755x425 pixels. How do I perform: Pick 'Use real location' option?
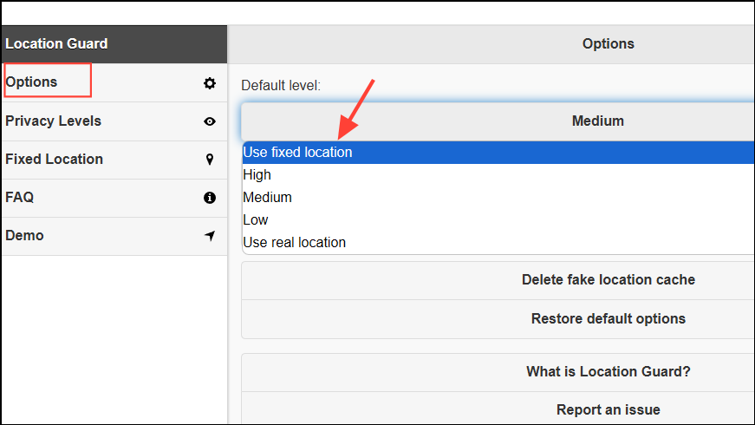click(x=295, y=243)
